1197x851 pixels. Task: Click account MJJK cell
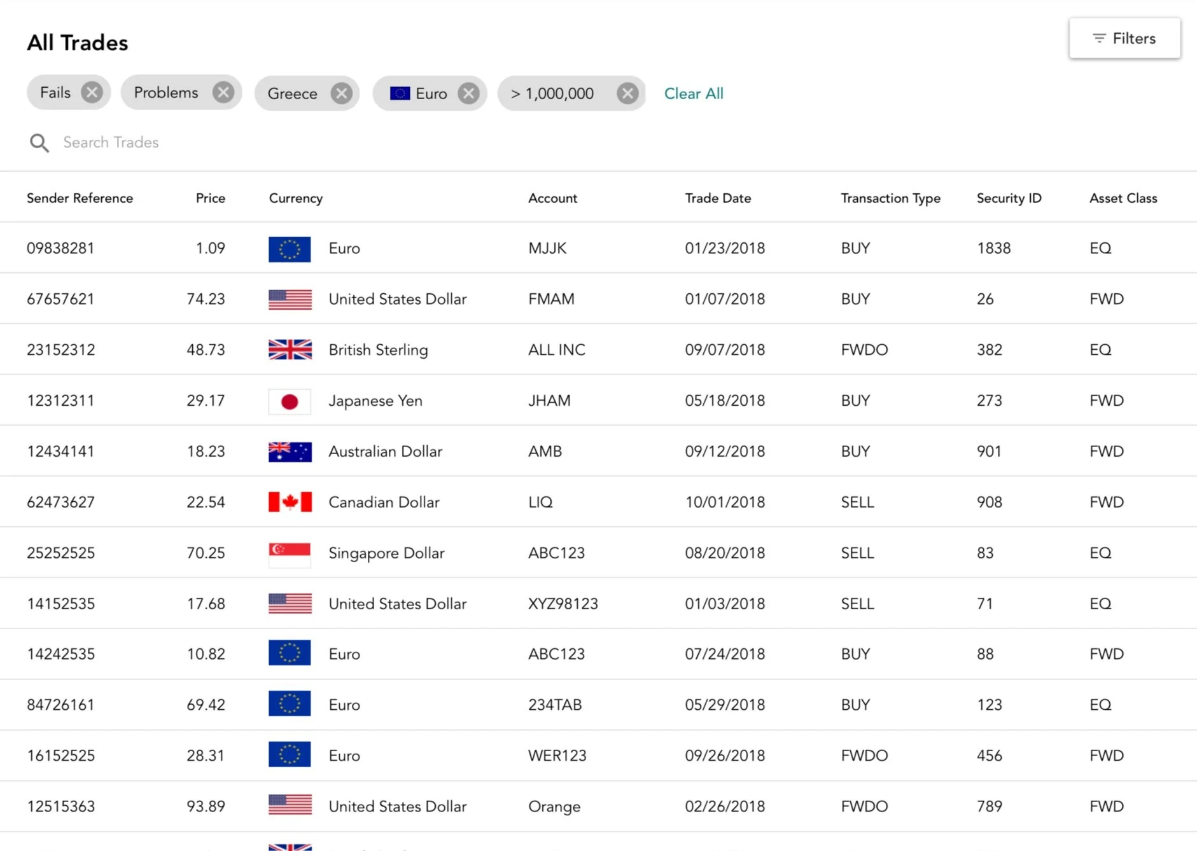(547, 248)
